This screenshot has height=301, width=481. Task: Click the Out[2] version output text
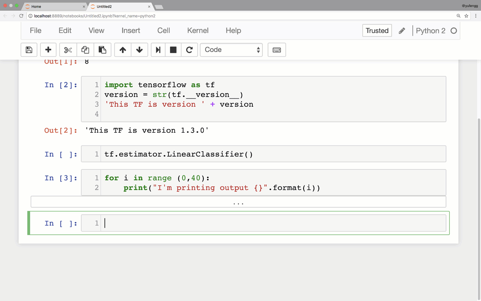click(147, 130)
